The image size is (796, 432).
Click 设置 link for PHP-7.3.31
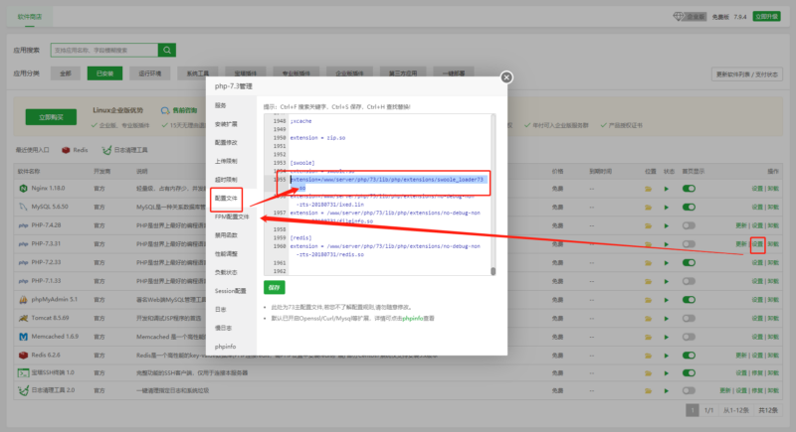757,243
